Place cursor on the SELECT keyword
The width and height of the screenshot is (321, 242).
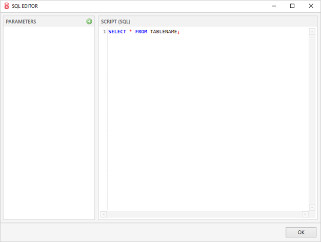[117, 32]
